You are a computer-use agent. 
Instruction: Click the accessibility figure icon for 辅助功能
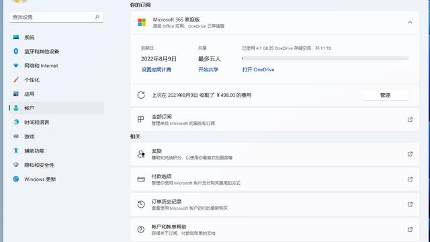coord(16,151)
